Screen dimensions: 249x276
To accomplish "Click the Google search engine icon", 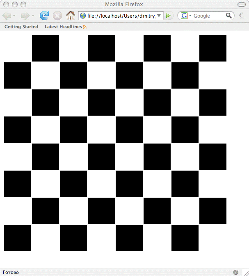I will [x=184, y=16].
